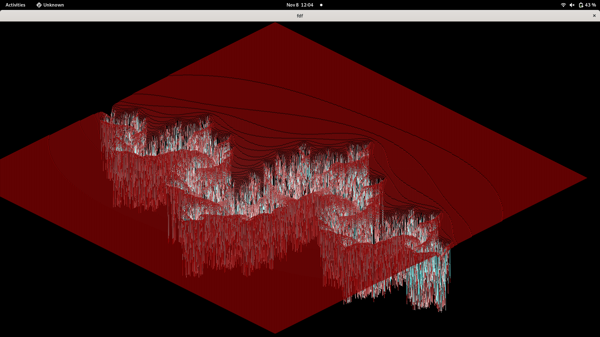Click the notification dot beside the clock

pyautogui.click(x=321, y=5)
